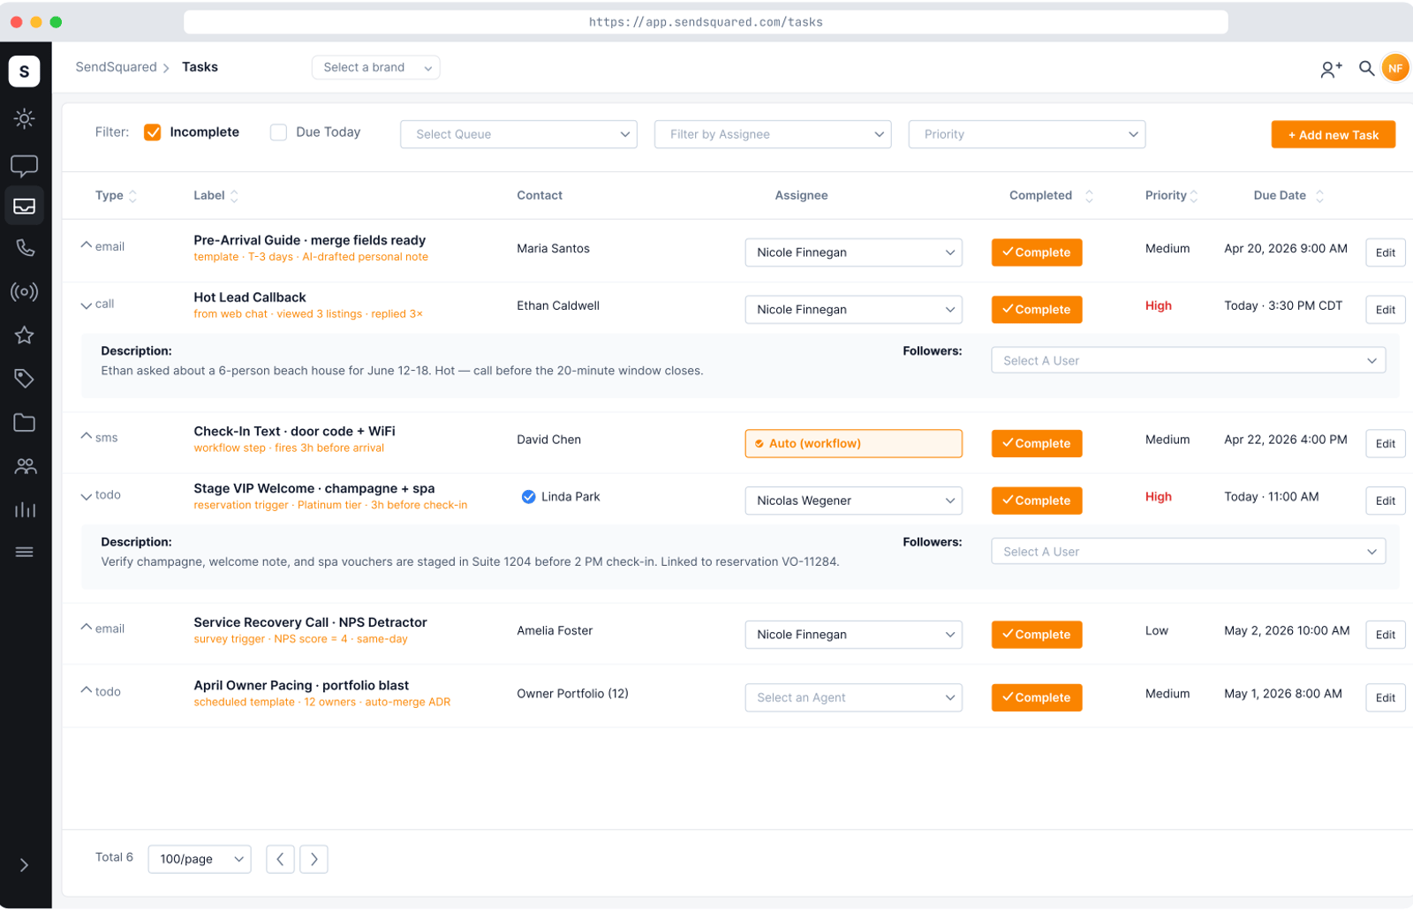
Task: Sort by the Completed column header
Action: coord(1051,196)
